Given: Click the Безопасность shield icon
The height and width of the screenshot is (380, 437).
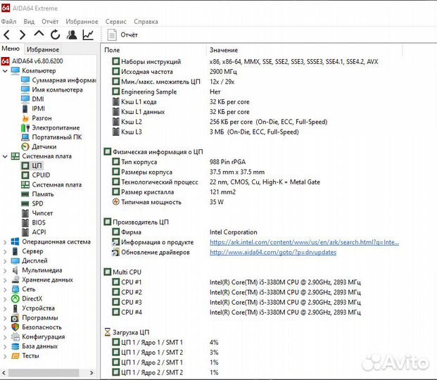Looking at the screenshot, I should (15, 327).
